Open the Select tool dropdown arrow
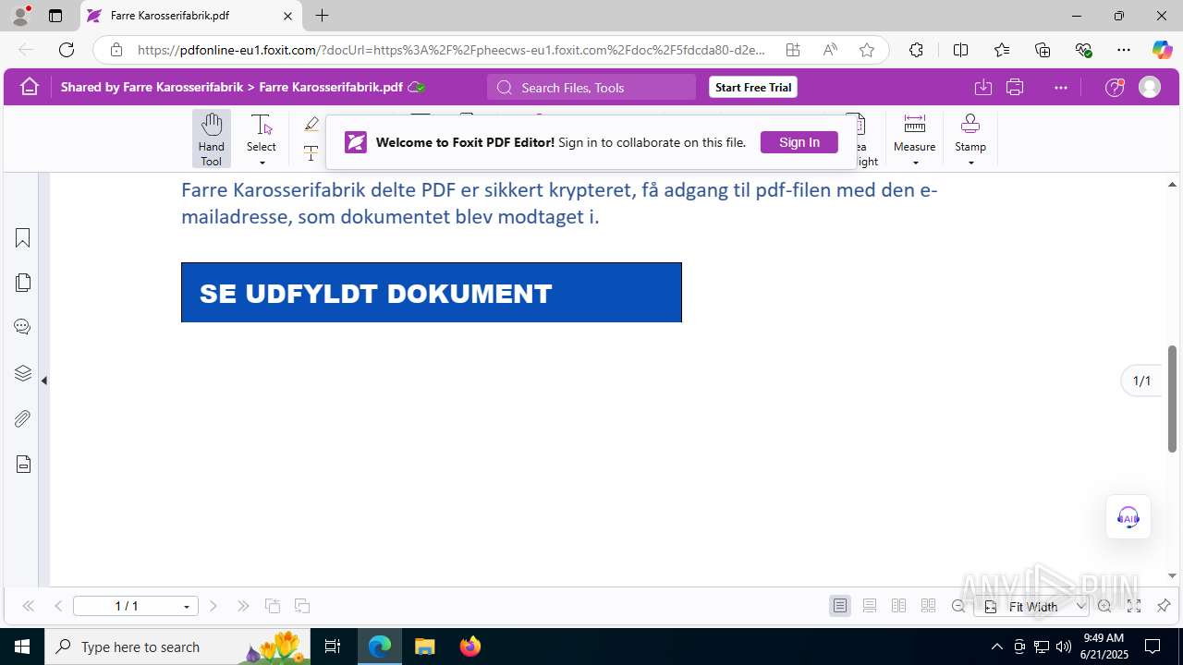Image resolution: width=1183 pixels, height=665 pixels. tap(262, 163)
